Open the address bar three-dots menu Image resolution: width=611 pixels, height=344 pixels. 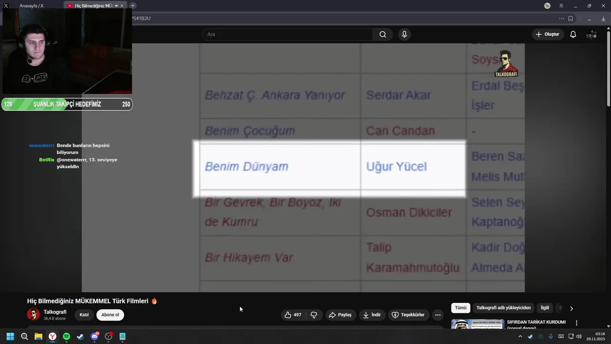tap(561, 19)
